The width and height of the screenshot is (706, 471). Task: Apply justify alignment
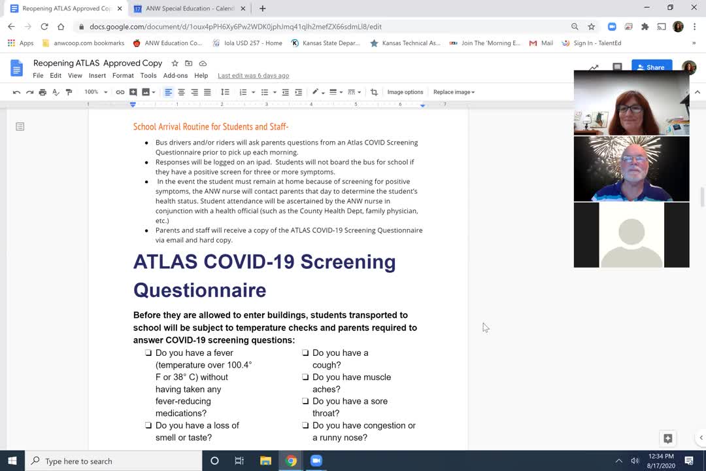(207, 92)
